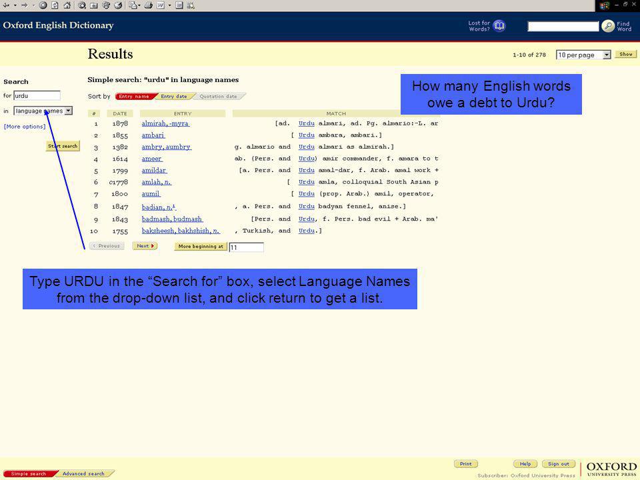Open the 'aumil' entry link

pos(151,194)
